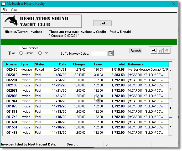Click the scroll down single arrow

[x=170, y=127]
